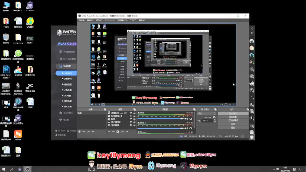Pop out the Audio Mixer dock panel
The width and height of the screenshot is (306, 172).
(194, 109)
